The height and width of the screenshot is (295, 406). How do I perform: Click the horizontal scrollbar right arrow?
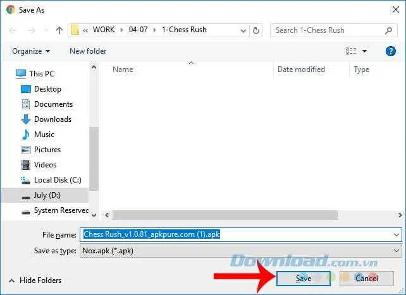pyautogui.click(x=400, y=215)
